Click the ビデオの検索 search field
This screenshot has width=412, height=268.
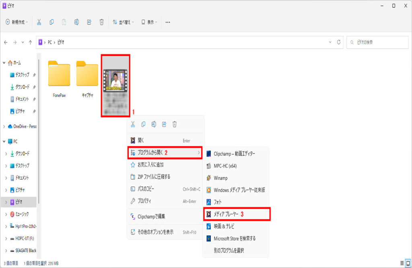click(x=377, y=42)
